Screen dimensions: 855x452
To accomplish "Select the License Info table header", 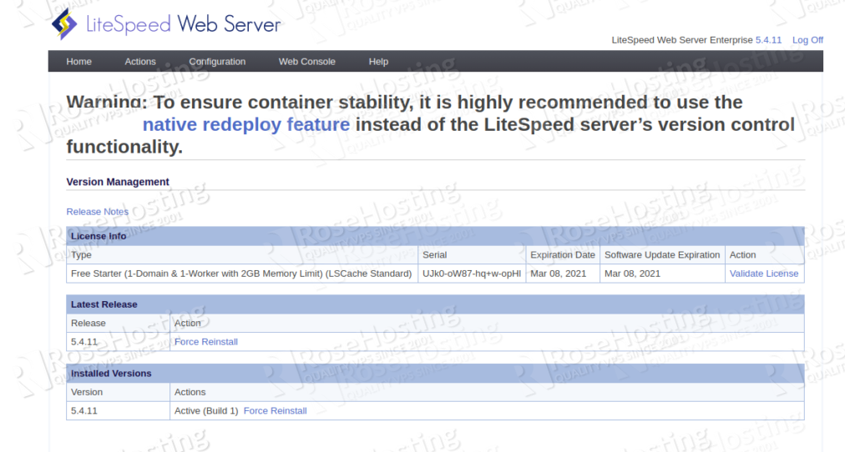I will (x=435, y=236).
